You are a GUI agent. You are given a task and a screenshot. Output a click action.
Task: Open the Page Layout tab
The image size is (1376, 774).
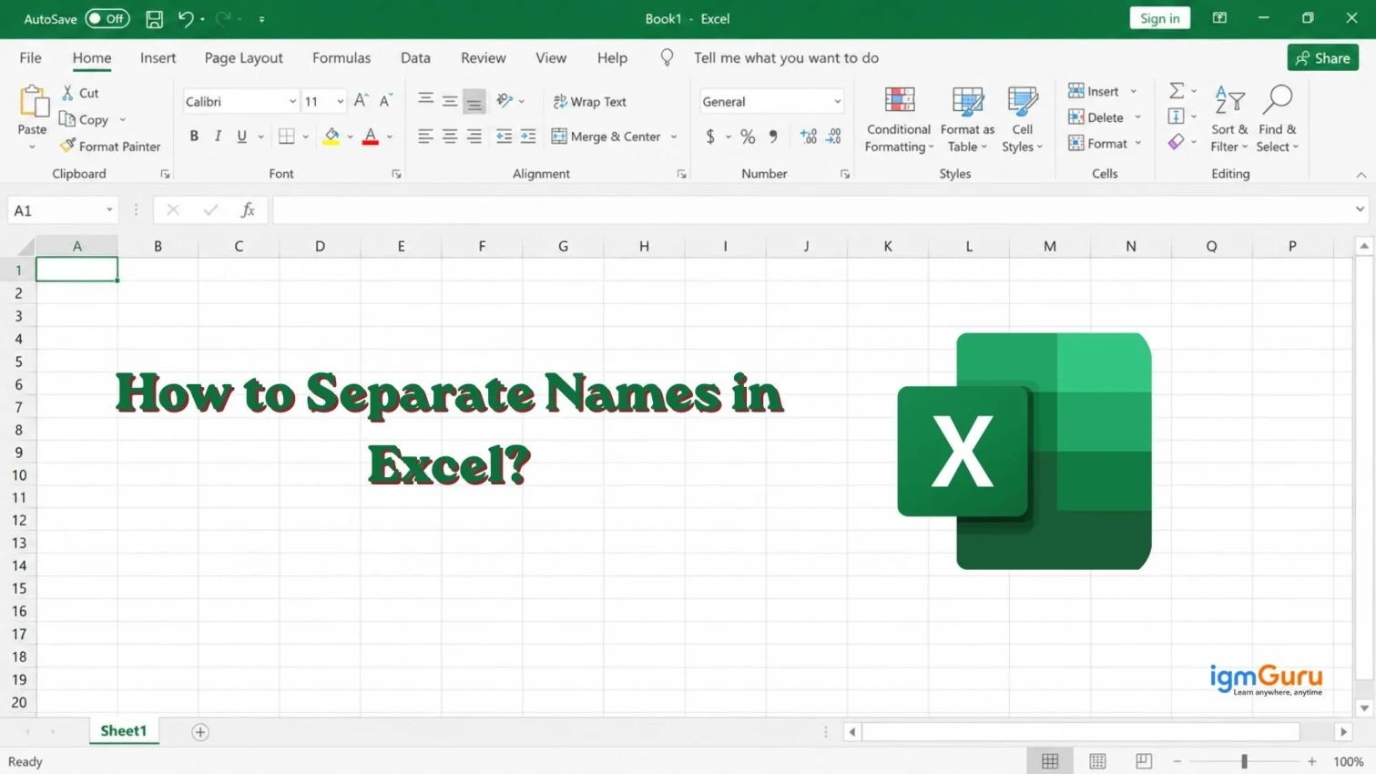click(243, 57)
